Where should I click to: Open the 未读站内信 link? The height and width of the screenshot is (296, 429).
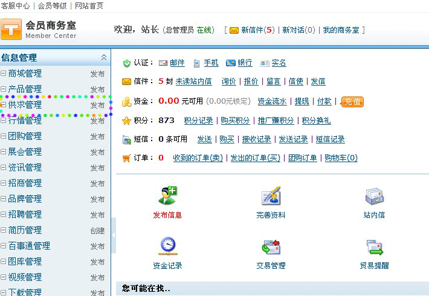193,81
